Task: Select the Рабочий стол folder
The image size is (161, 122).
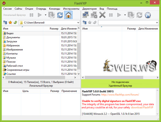Action: (15, 66)
